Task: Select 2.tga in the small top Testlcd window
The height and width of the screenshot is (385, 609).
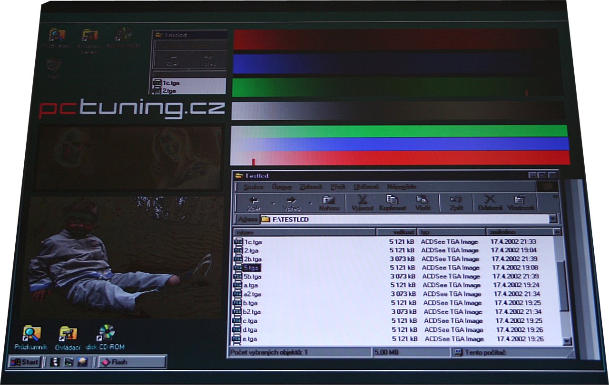Action: coord(170,90)
